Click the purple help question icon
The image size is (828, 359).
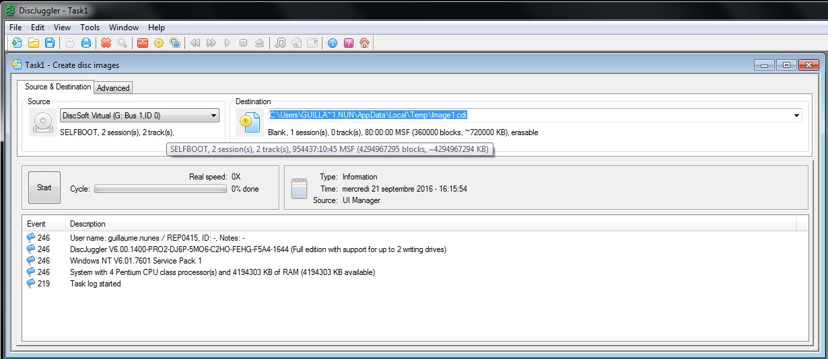(x=349, y=43)
